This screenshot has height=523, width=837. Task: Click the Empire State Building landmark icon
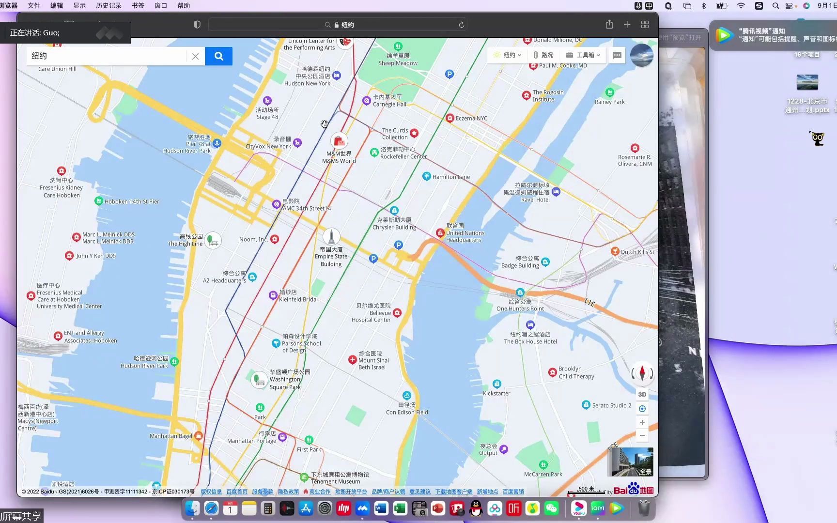(x=331, y=236)
